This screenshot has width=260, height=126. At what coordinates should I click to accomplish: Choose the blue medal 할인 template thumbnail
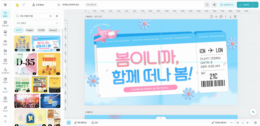click(x=51, y=101)
